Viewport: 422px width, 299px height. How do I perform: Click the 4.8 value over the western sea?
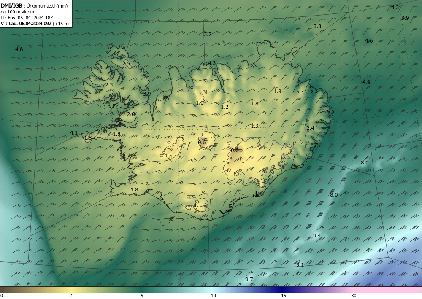tap(19, 49)
